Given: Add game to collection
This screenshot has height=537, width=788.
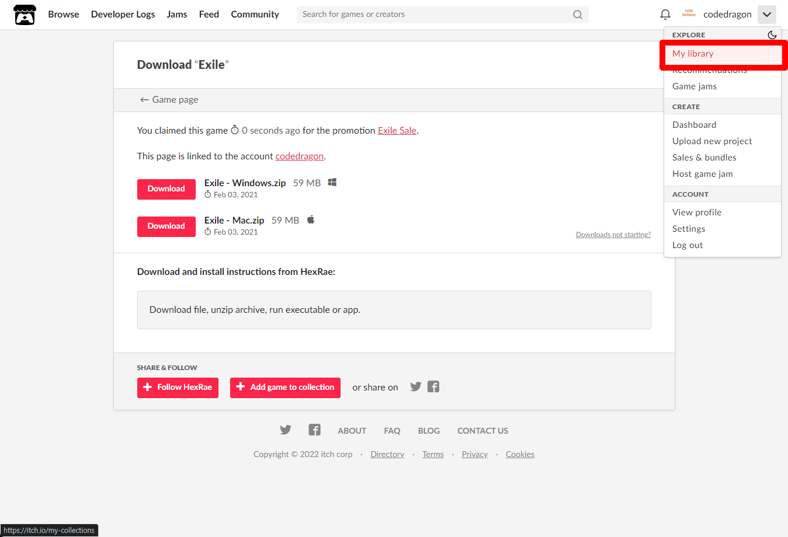Looking at the screenshot, I should [x=285, y=388].
